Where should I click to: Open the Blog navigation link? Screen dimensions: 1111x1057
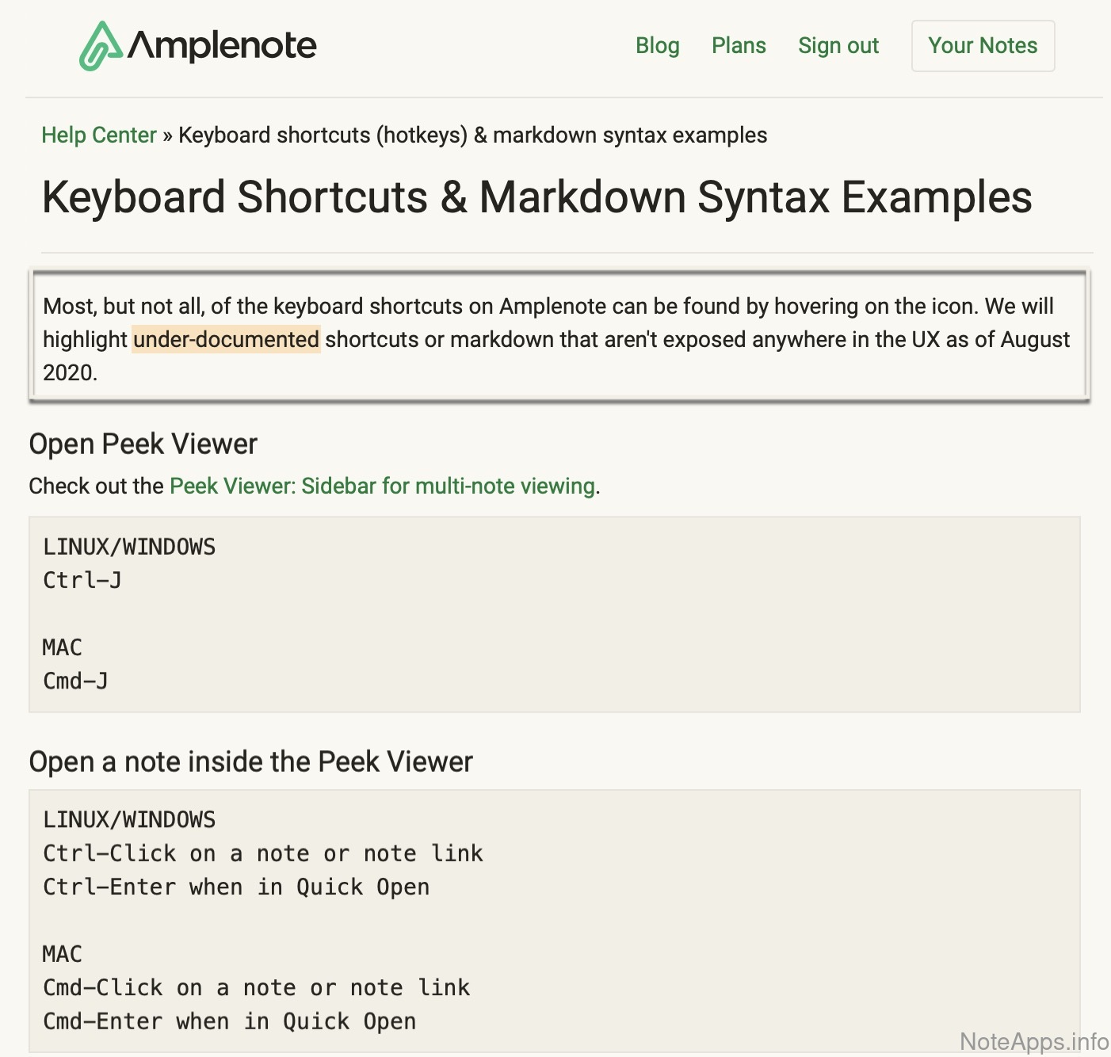point(657,46)
